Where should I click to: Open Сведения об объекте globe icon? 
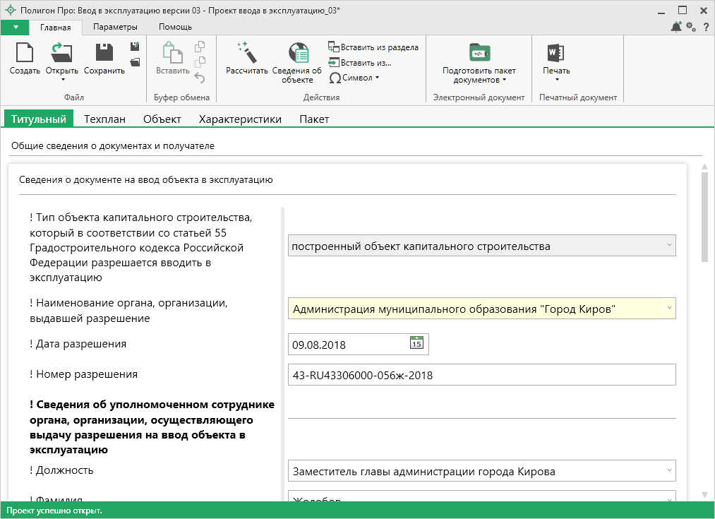(x=297, y=54)
